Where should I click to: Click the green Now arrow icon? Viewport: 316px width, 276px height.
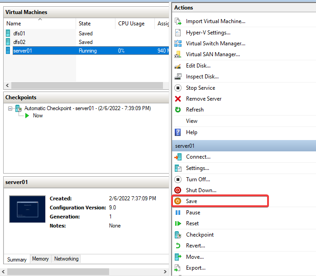click(x=27, y=116)
